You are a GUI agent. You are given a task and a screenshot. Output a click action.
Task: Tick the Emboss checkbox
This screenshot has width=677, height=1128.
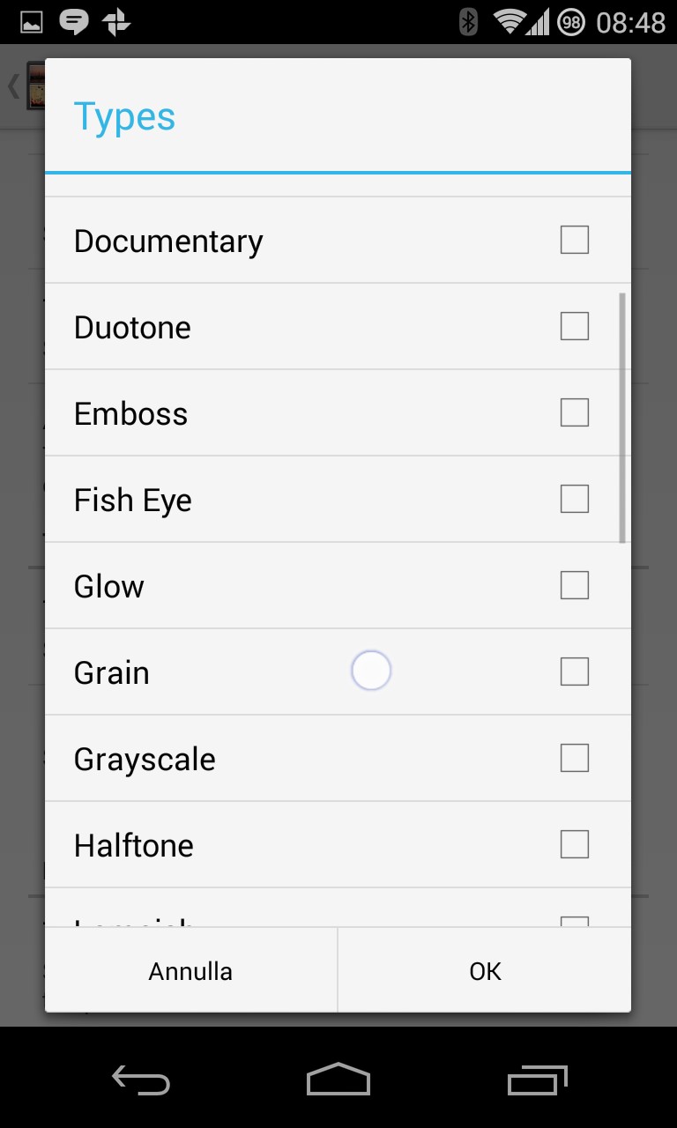575,412
